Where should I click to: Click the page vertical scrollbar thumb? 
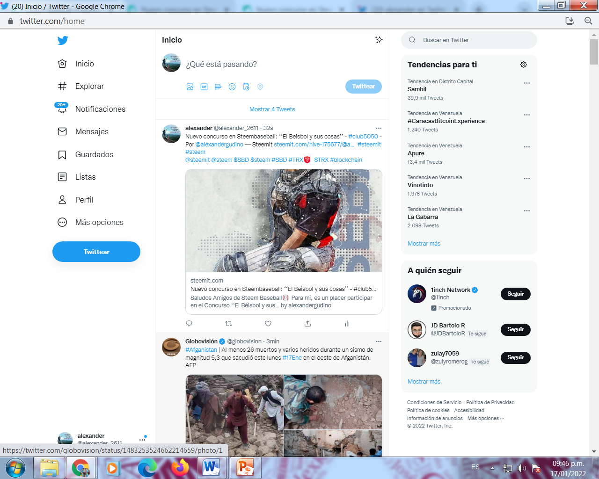click(594, 51)
